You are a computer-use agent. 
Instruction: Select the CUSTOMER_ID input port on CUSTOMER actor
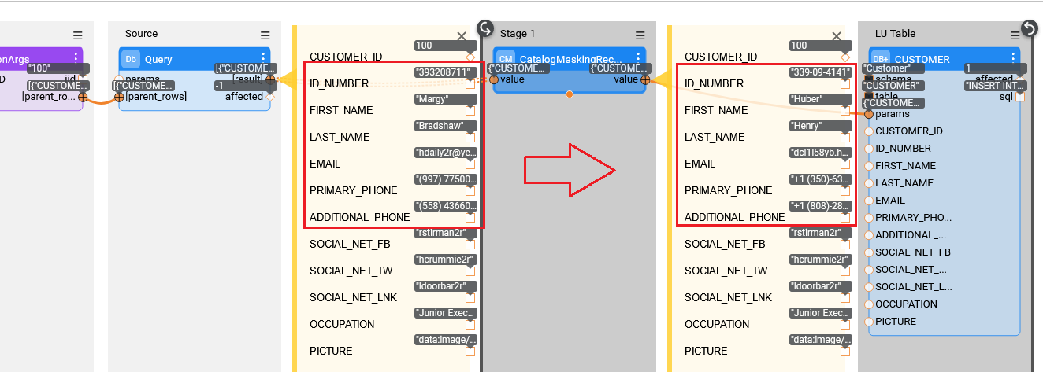869,131
